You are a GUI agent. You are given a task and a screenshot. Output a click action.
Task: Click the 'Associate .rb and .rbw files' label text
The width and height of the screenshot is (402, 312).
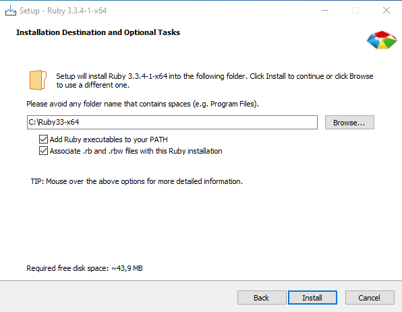point(136,151)
